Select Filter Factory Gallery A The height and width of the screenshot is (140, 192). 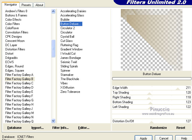(x=19, y=75)
